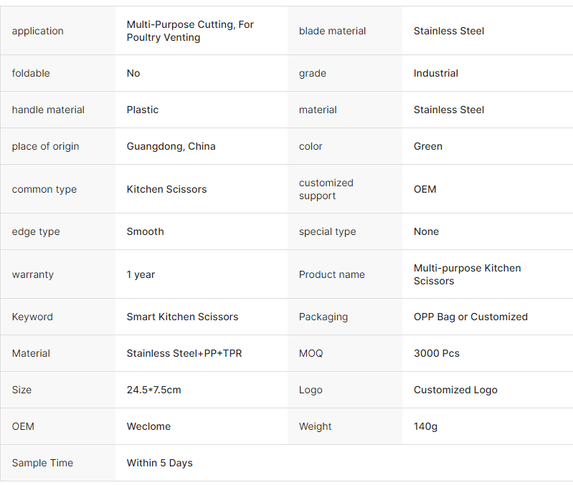Click the "3000 Pcs" MOQ value
The image size is (573, 485).
pos(437,353)
